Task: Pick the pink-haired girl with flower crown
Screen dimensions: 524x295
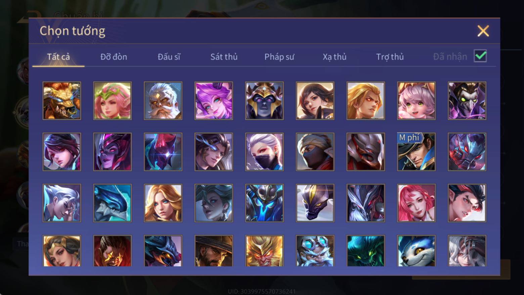Action: point(112,100)
